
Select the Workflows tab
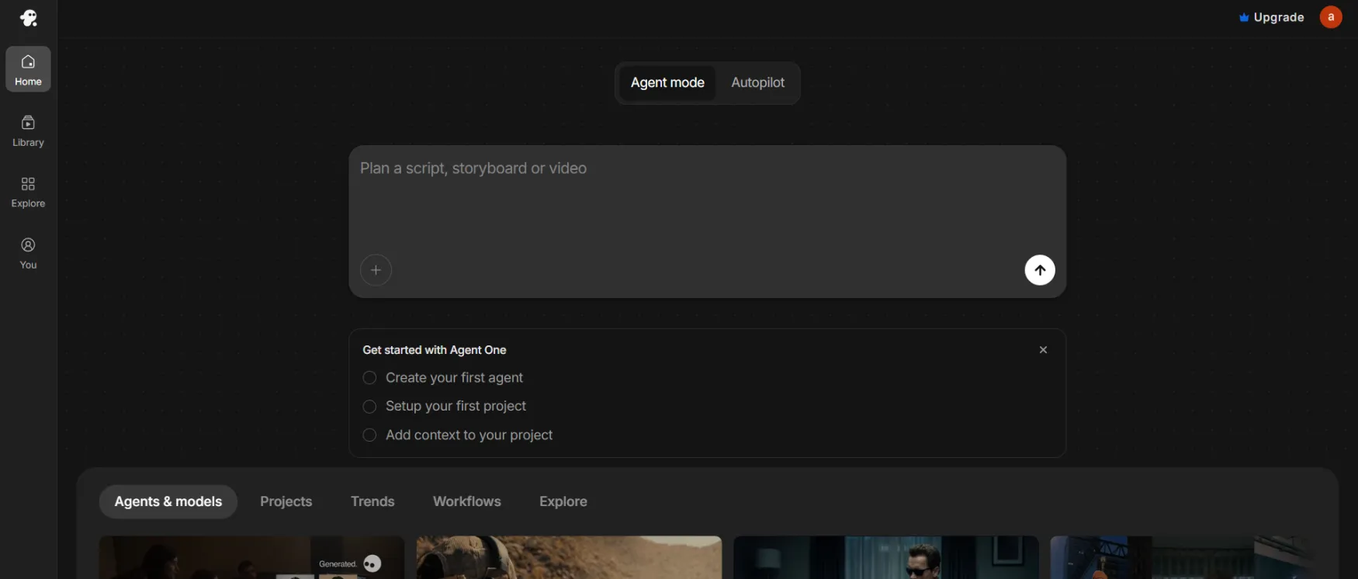(467, 501)
